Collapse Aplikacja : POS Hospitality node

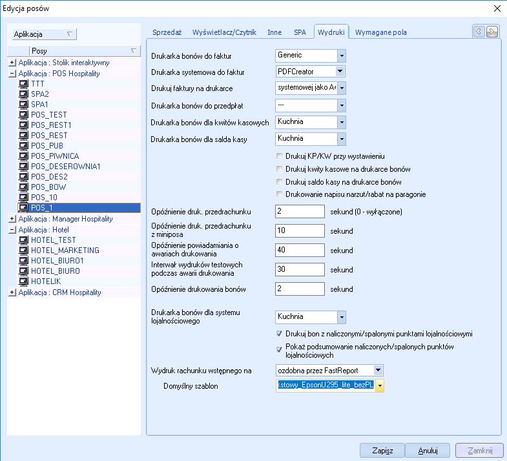(x=12, y=74)
